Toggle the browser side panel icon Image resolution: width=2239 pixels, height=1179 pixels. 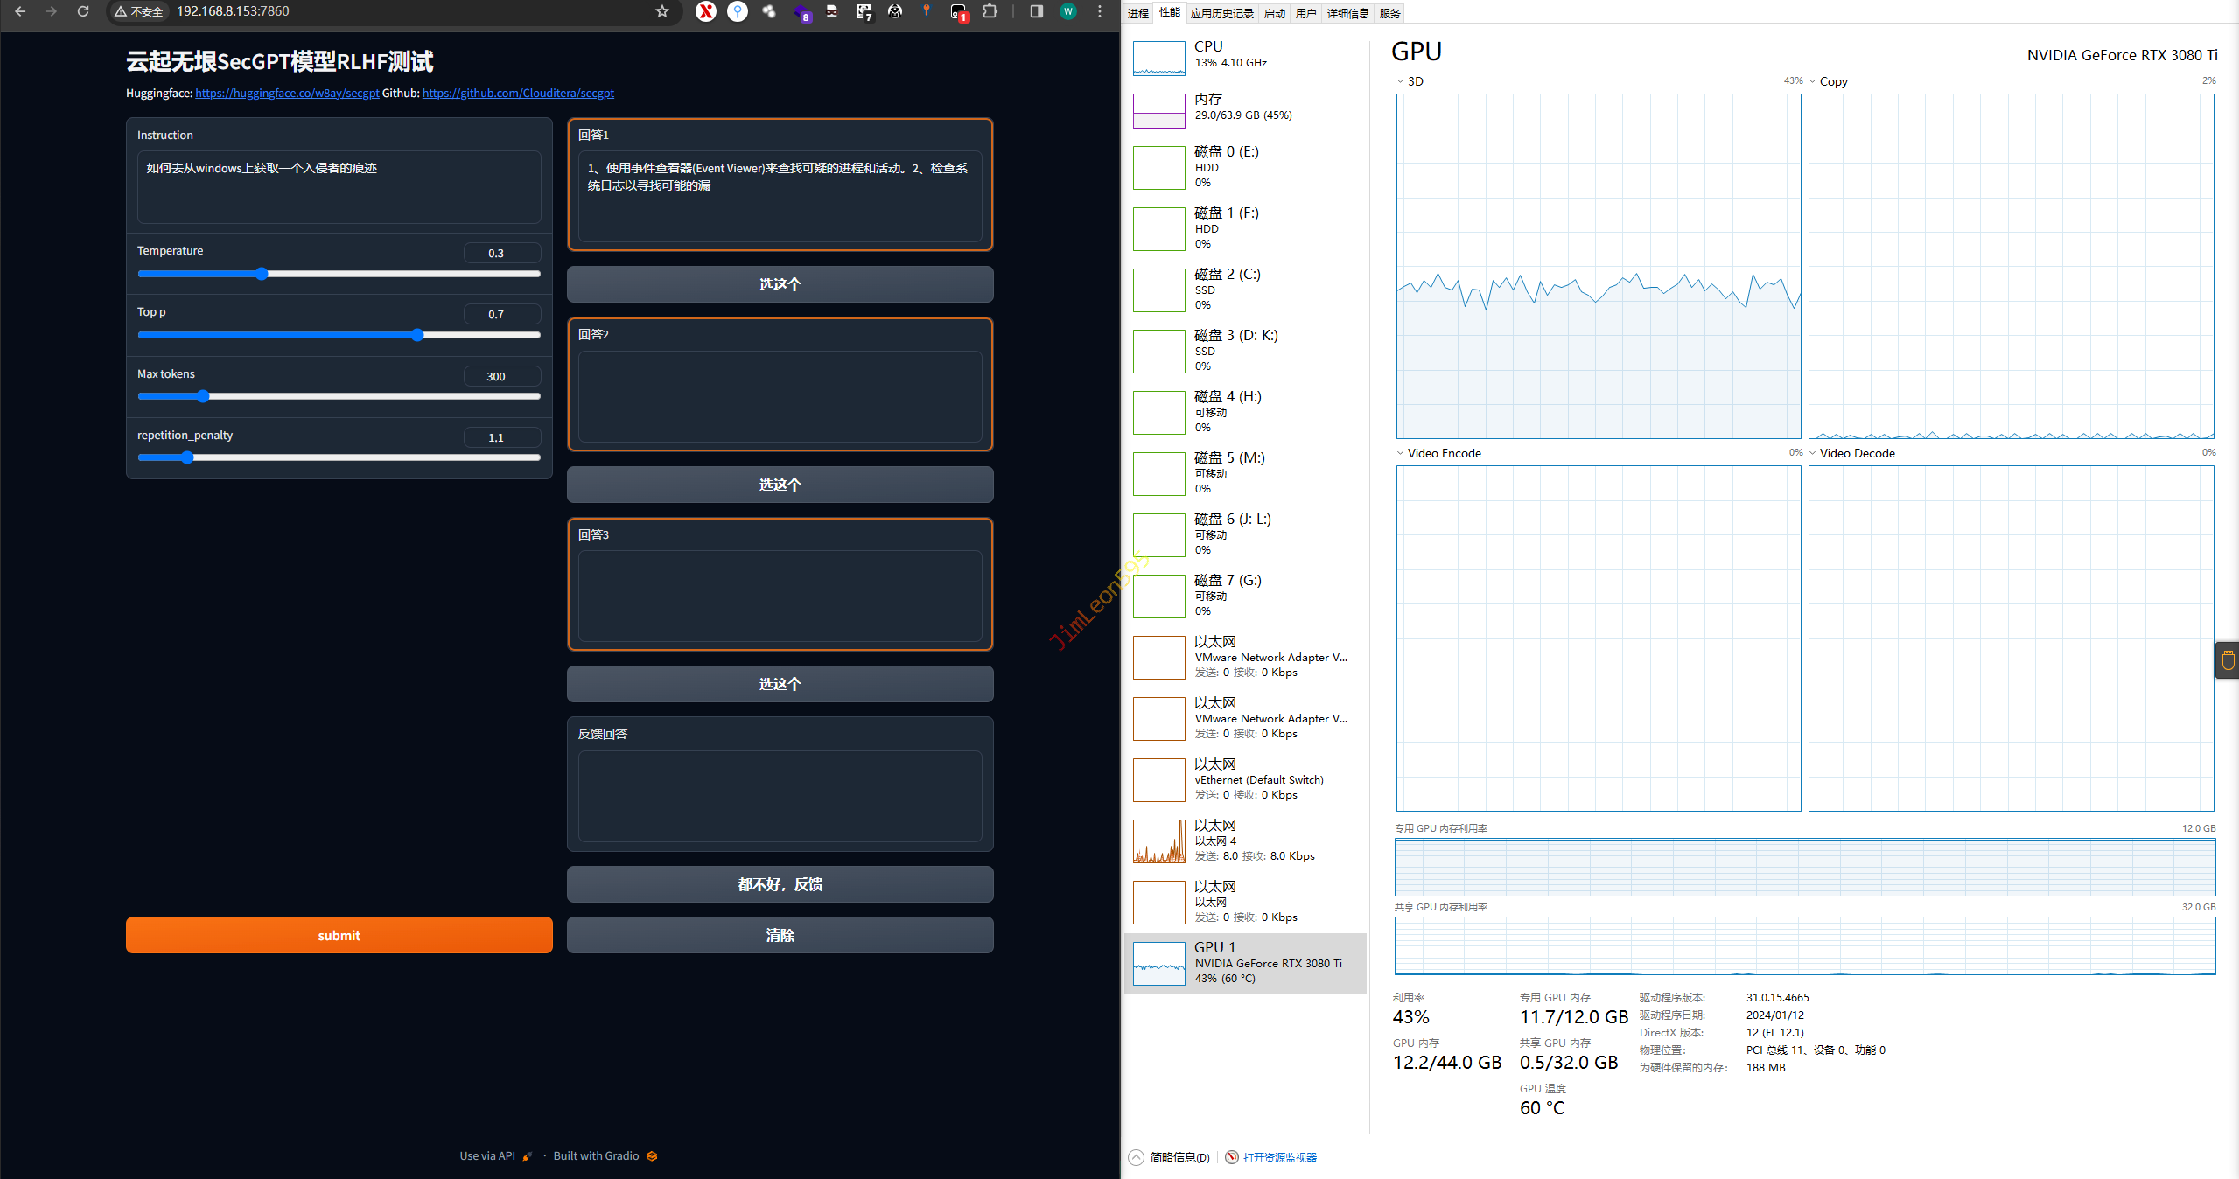pos(1036,11)
